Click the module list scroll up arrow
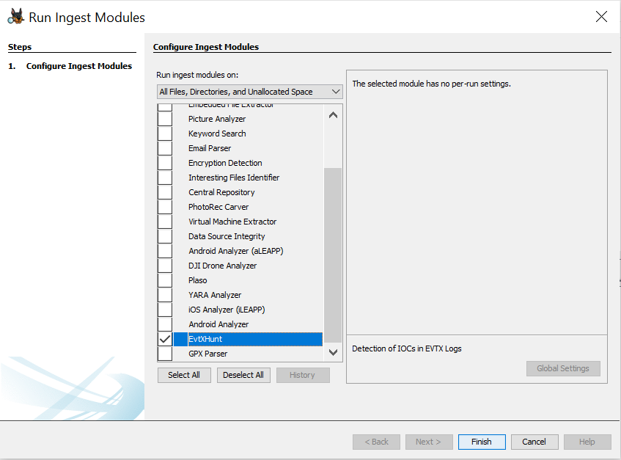Viewport: 621px width, 460px height. click(x=333, y=115)
